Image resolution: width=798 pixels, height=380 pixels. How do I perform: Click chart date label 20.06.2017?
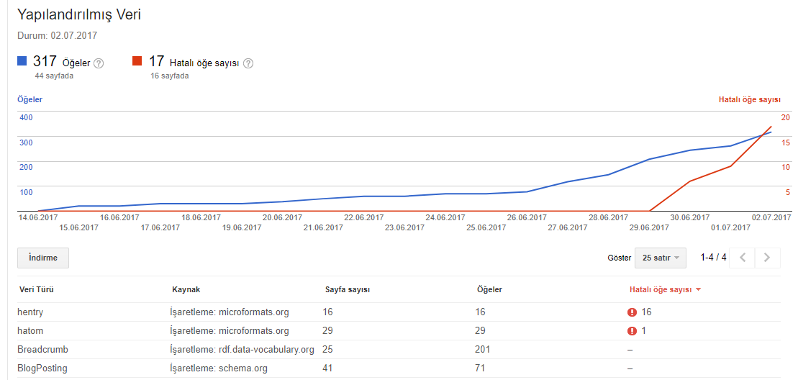pyautogui.click(x=283, y=217)
